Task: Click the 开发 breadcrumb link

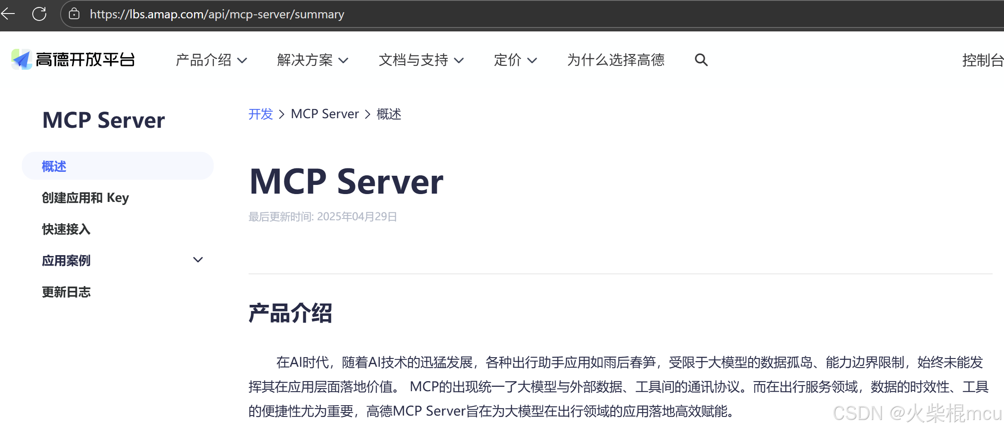Action: 260,114
